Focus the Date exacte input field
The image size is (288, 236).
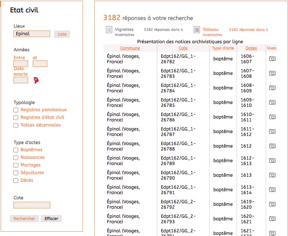[x=21, y=80]
